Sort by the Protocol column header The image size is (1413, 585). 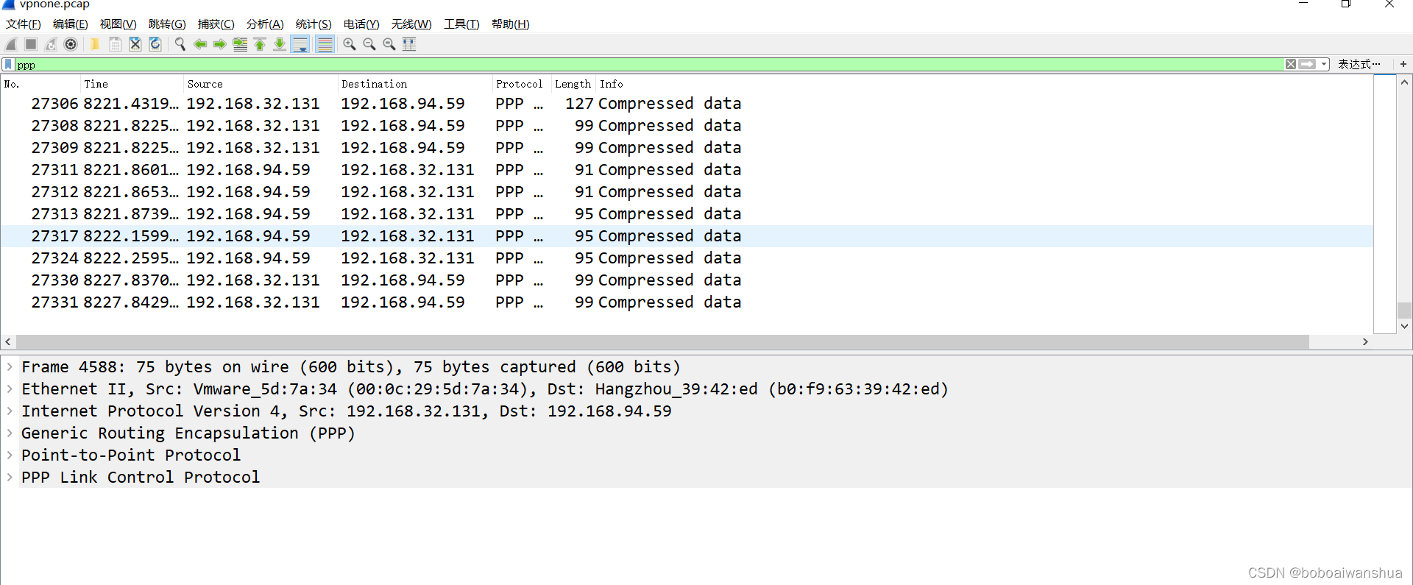coord(522,84)
